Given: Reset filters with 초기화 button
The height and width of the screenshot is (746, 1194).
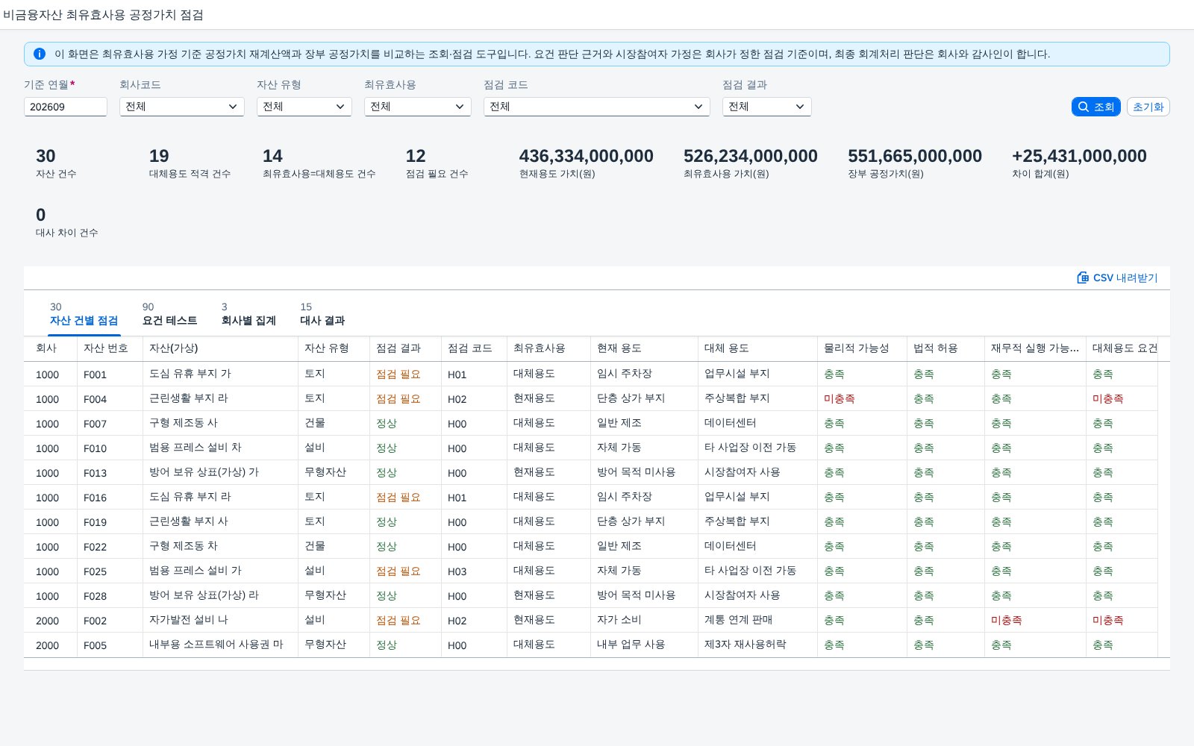Looking at the screenshot, I should pos(1148,107).
